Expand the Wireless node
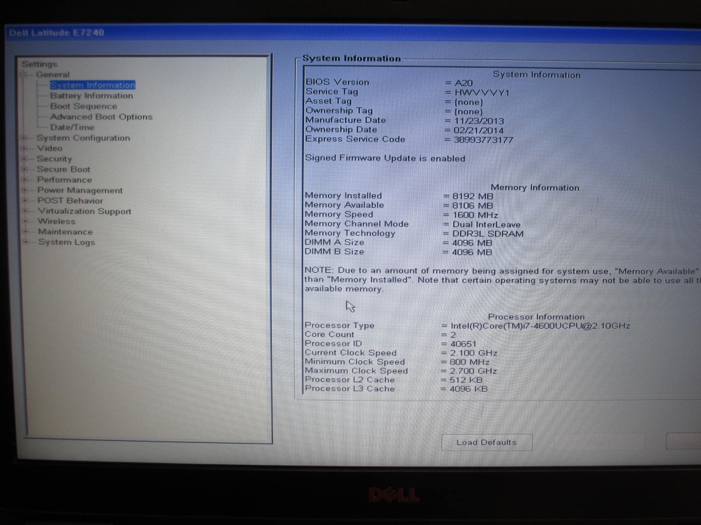Viewport: 701px width, 525px height. pos(27,221)
